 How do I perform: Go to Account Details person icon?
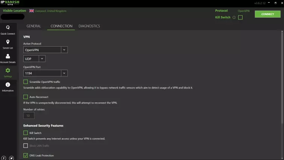coord(8,56)
